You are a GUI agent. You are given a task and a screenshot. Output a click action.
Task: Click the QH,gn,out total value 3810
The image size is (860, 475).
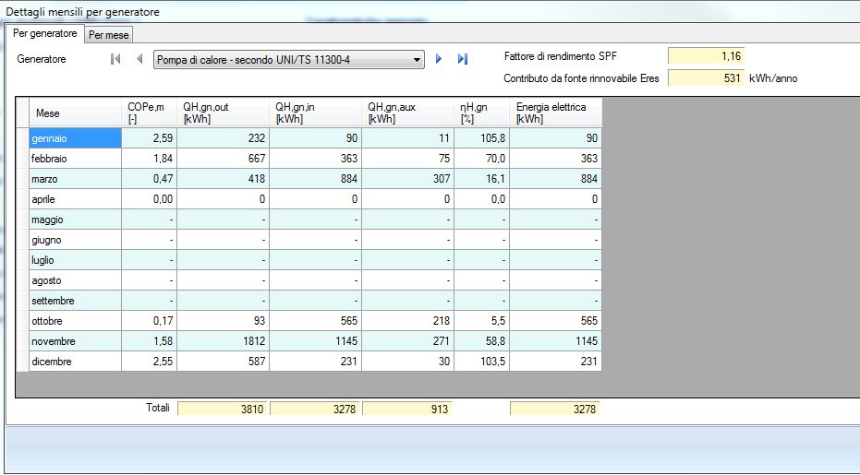(223, 409)
